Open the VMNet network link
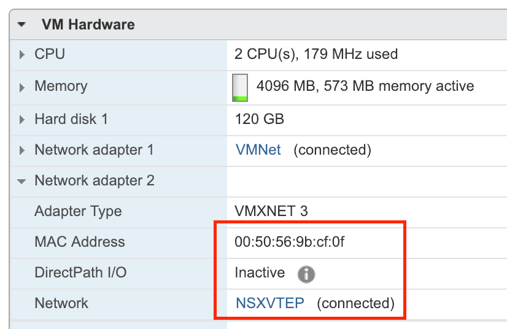The image size is (507, 329). [x=258, y=150]
